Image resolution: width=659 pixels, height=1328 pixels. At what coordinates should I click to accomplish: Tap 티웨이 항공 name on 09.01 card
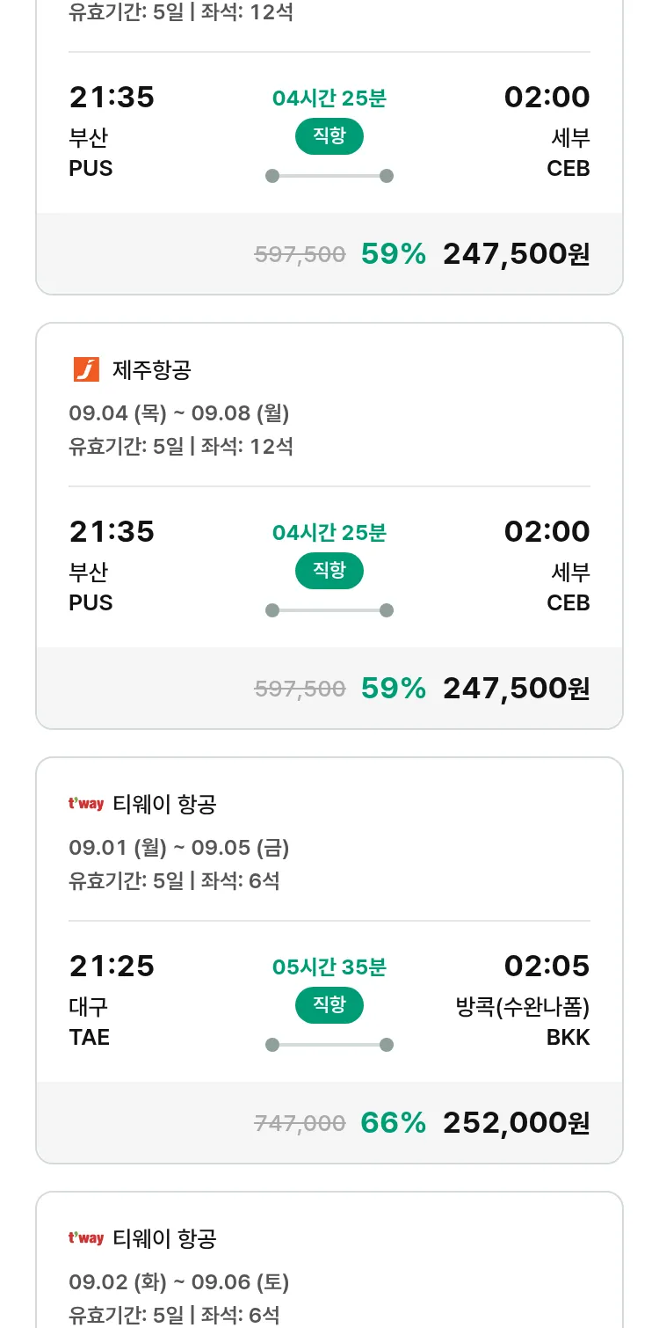(164, 804)
